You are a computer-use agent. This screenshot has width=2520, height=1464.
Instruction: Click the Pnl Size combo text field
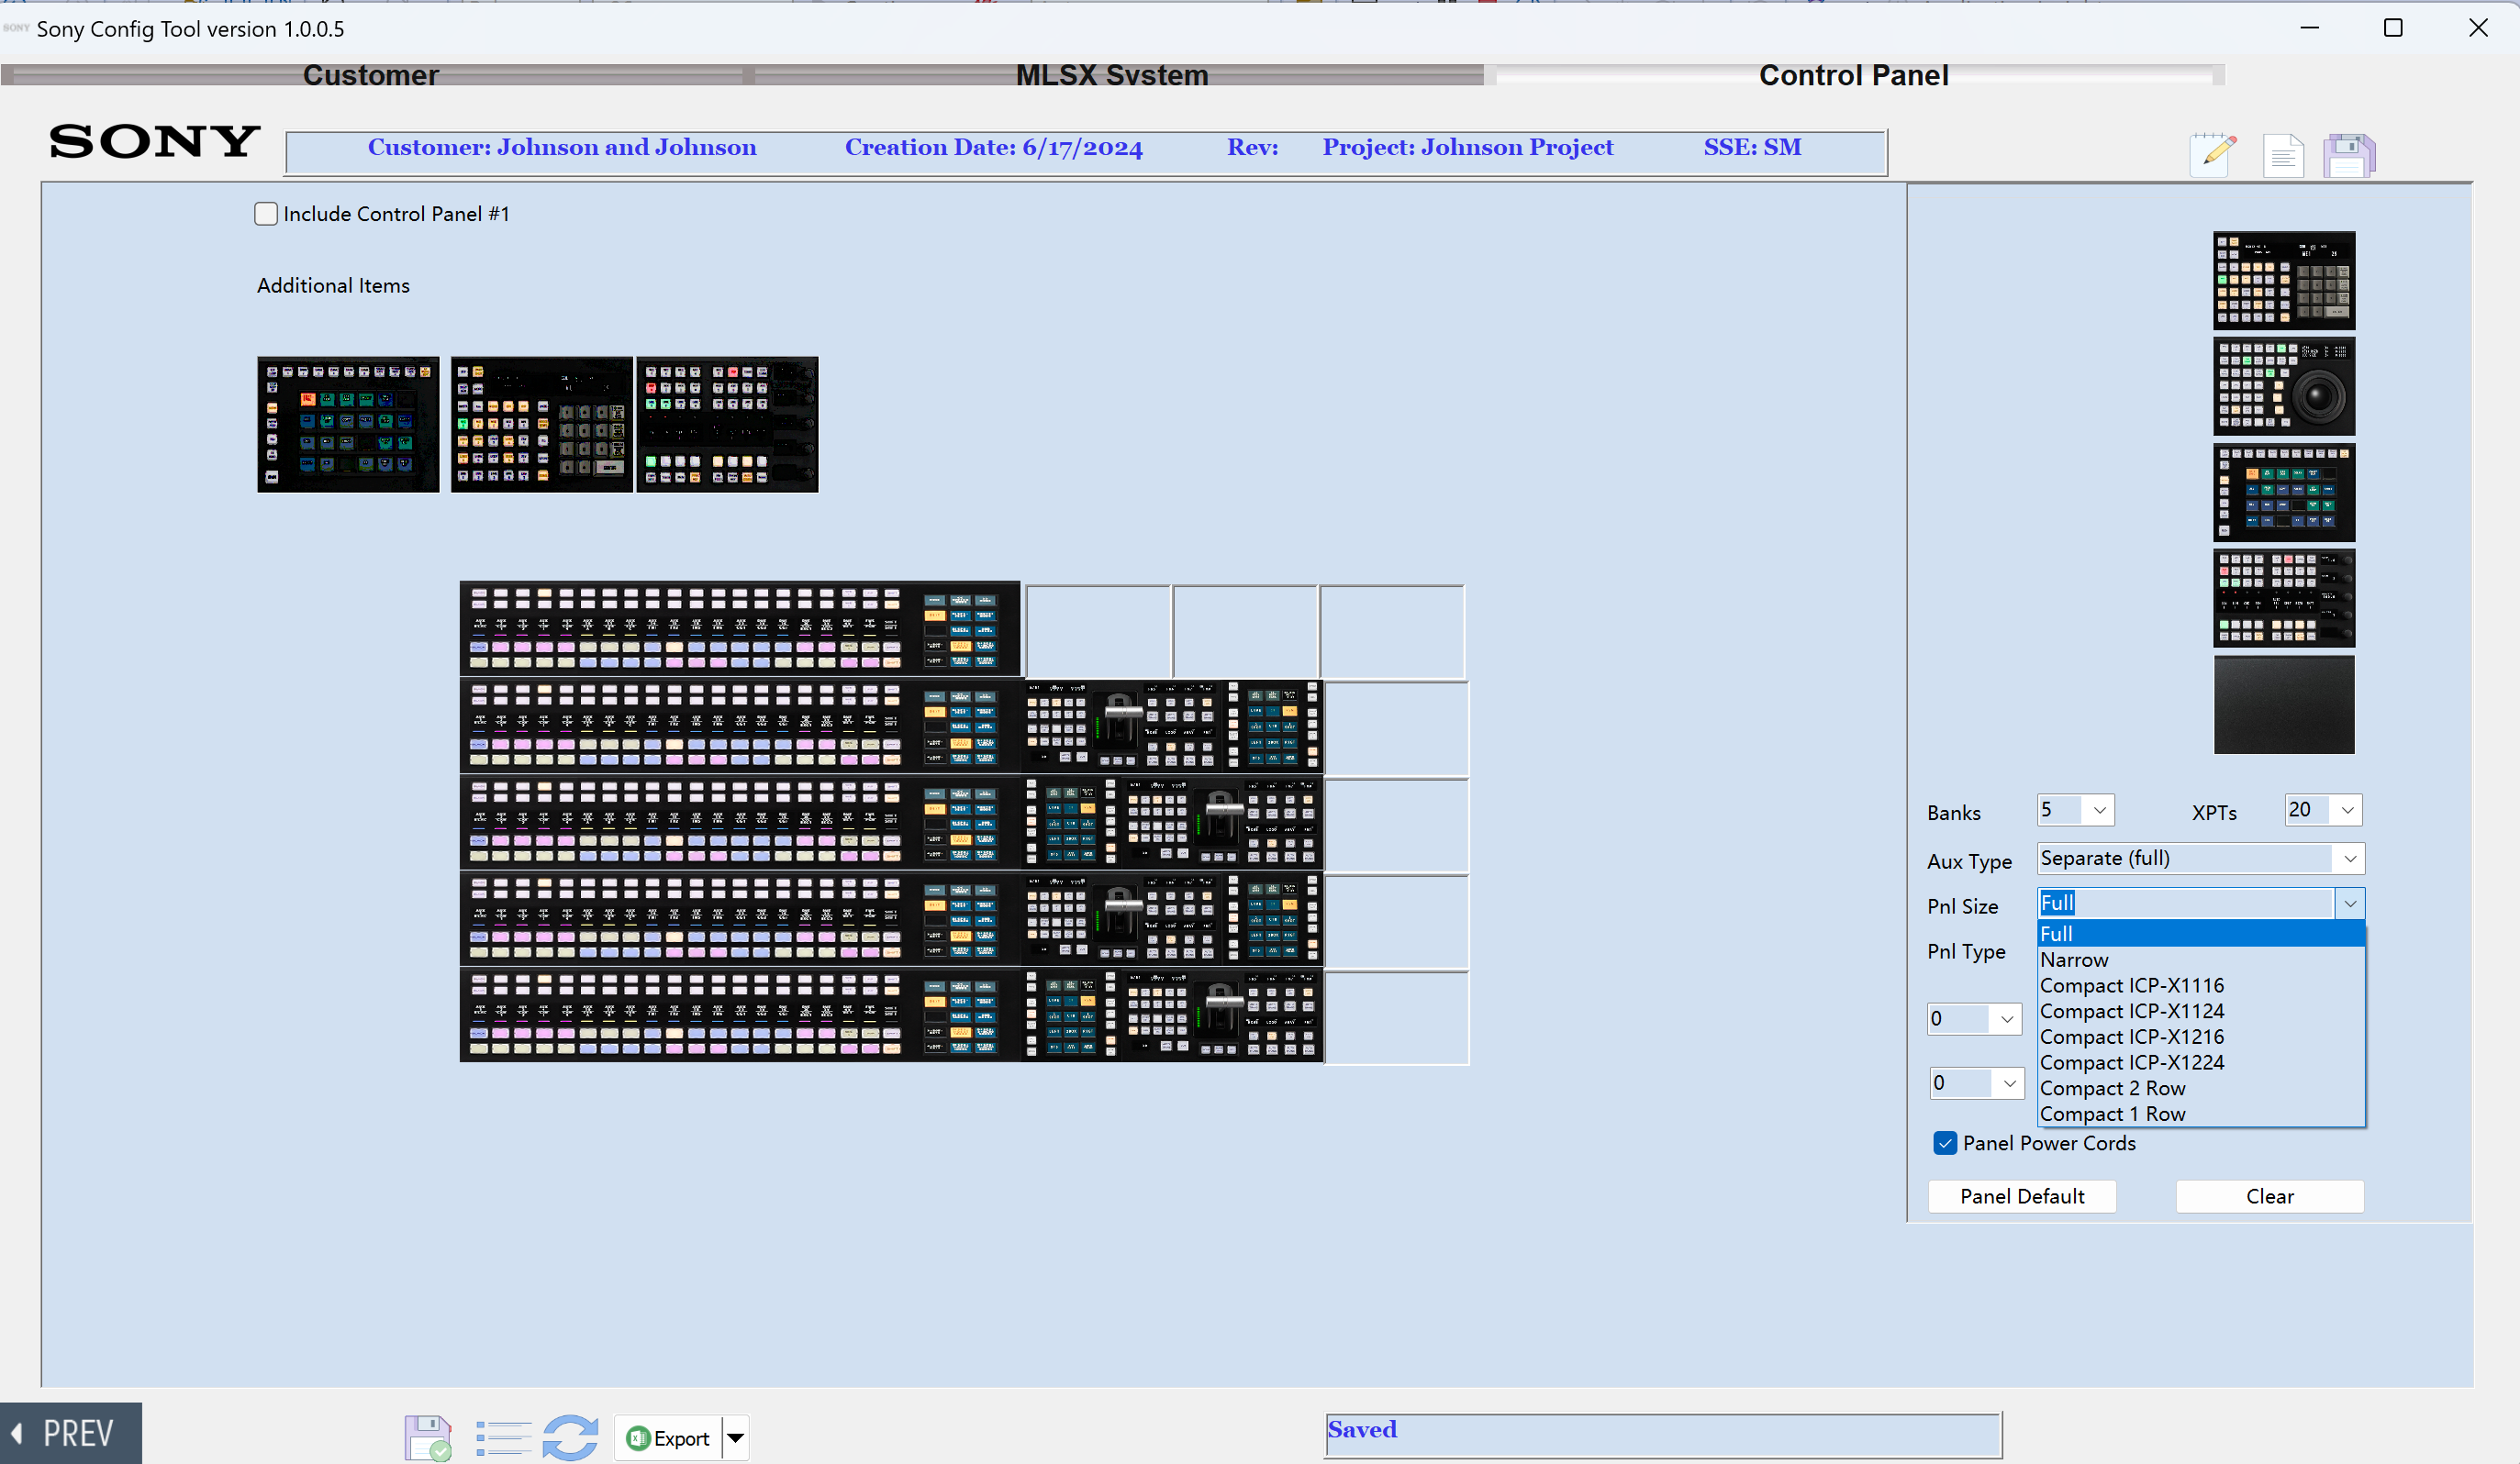pos(2186,904)
